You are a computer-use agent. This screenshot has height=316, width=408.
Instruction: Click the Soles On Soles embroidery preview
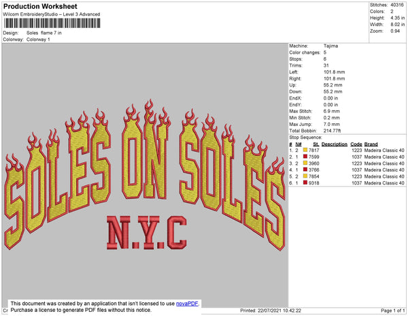pos(145,174)
